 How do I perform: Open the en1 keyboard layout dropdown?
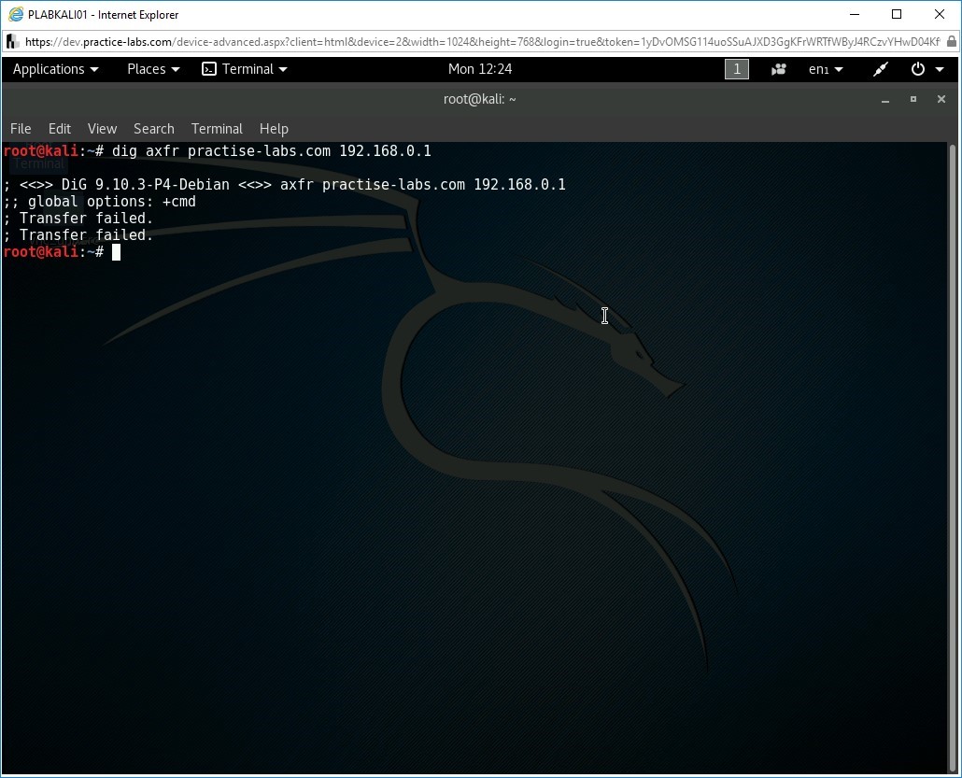tap(826, 69)
